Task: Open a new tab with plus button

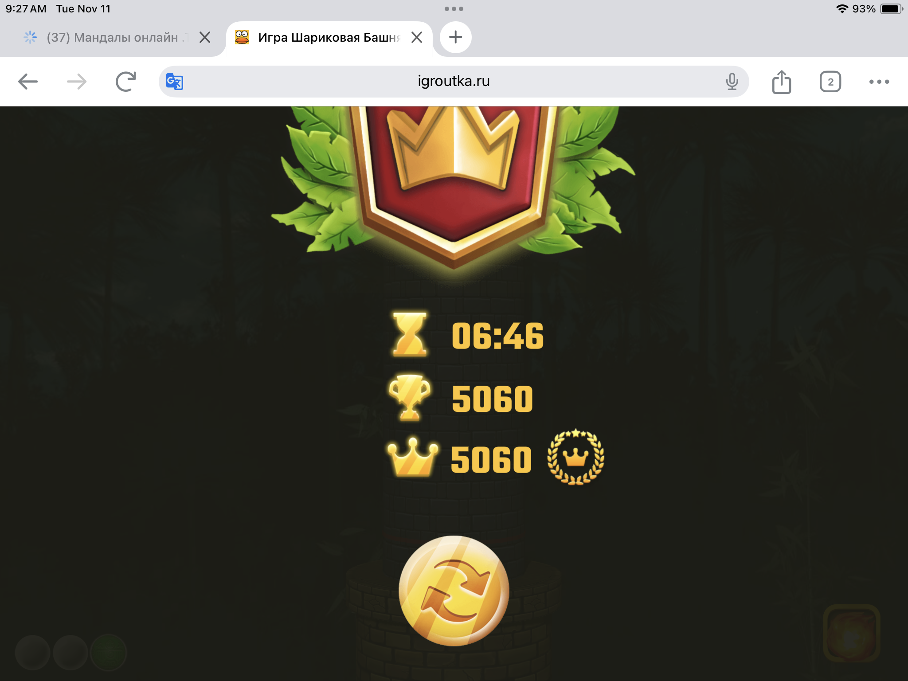Action: 455,37
